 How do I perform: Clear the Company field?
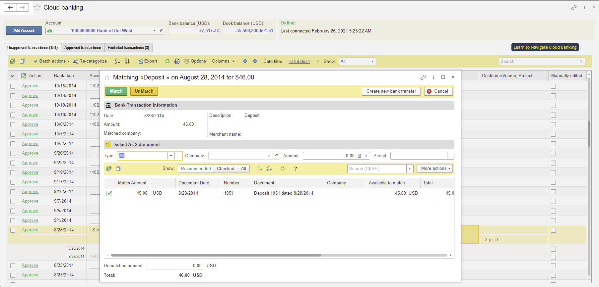click(x=269, y=156)
